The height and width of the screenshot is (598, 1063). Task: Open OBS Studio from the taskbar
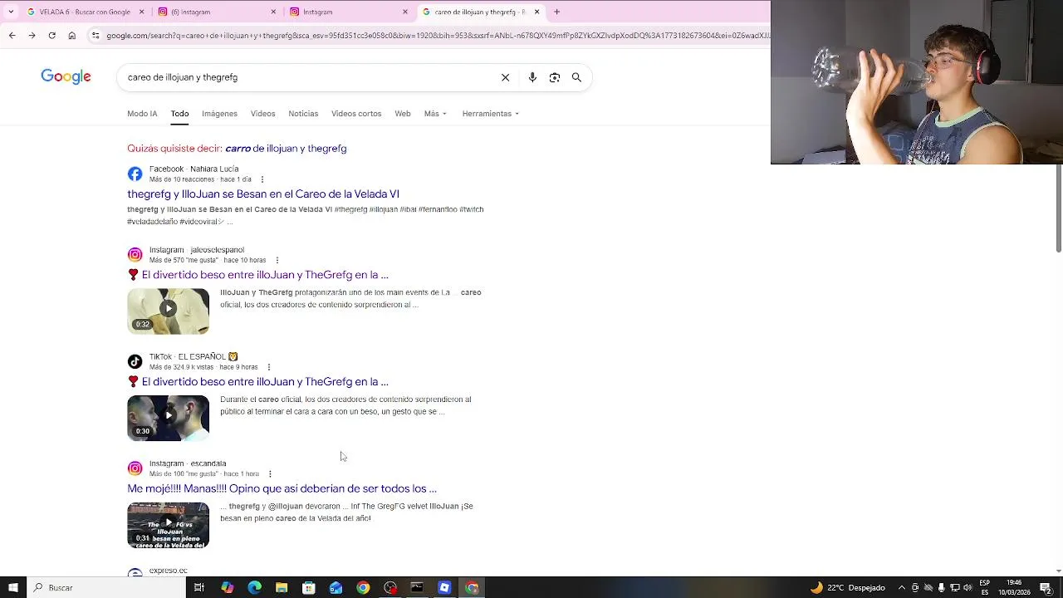tap(390, 587)
